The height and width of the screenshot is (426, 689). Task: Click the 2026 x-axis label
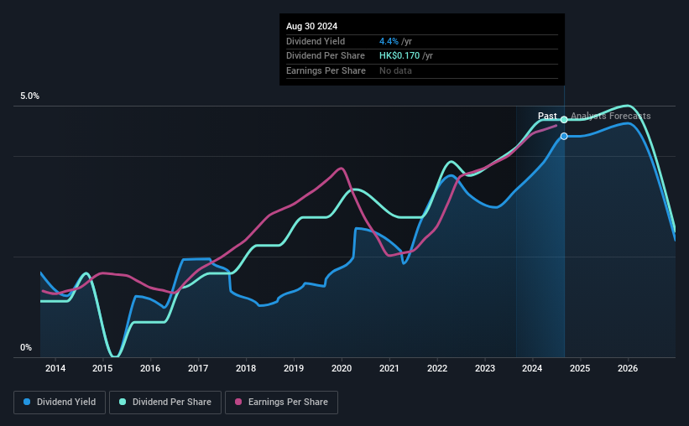pyautogui.click(x=628, y=368)
